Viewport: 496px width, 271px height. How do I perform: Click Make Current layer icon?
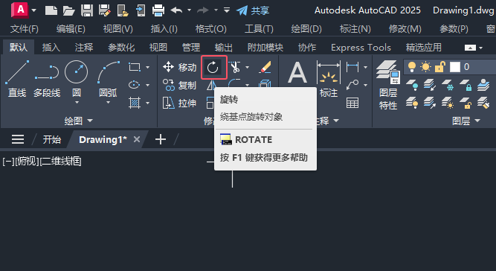(483, 85)
